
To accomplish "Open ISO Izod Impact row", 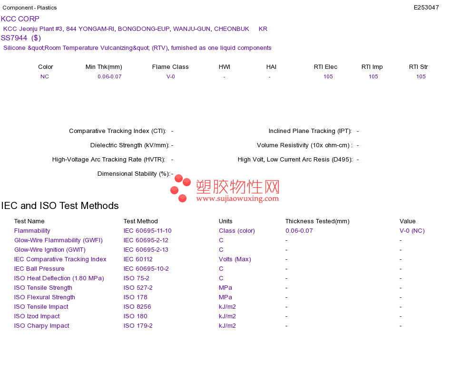I will 37,316.
